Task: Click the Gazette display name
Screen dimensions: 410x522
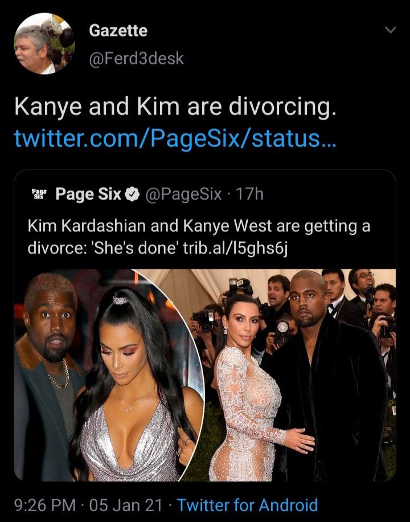Action: tap(118, 31)
